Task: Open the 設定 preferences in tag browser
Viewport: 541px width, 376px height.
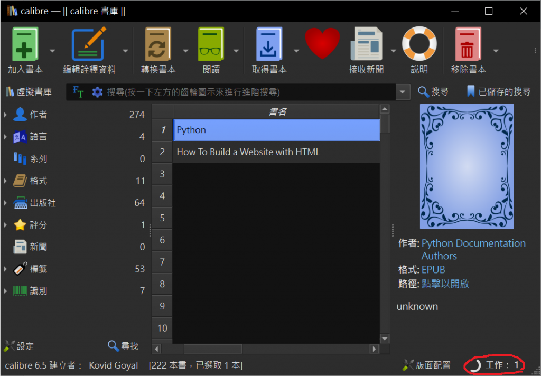Action: pos(18,346)
